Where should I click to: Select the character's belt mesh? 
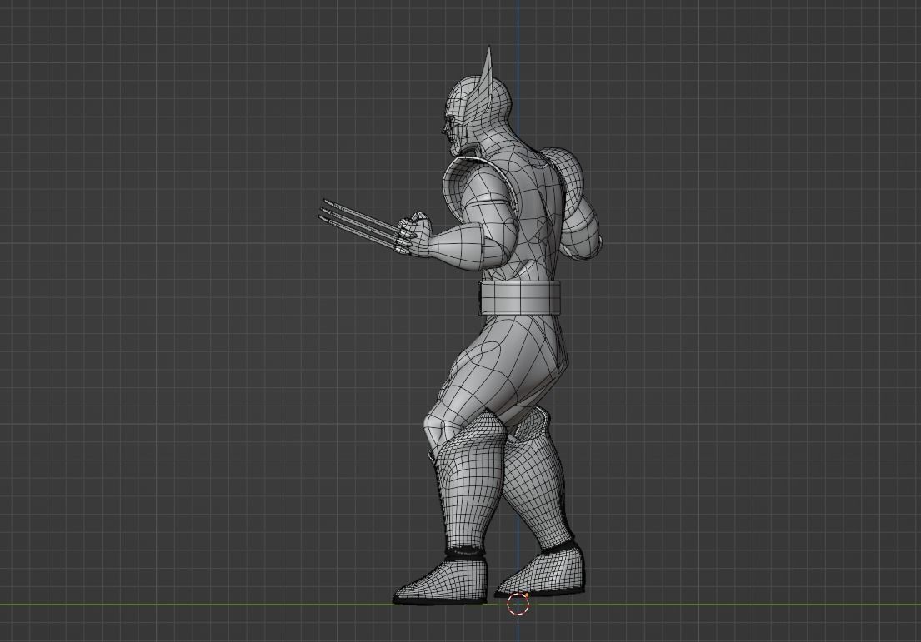click(521, 298)
